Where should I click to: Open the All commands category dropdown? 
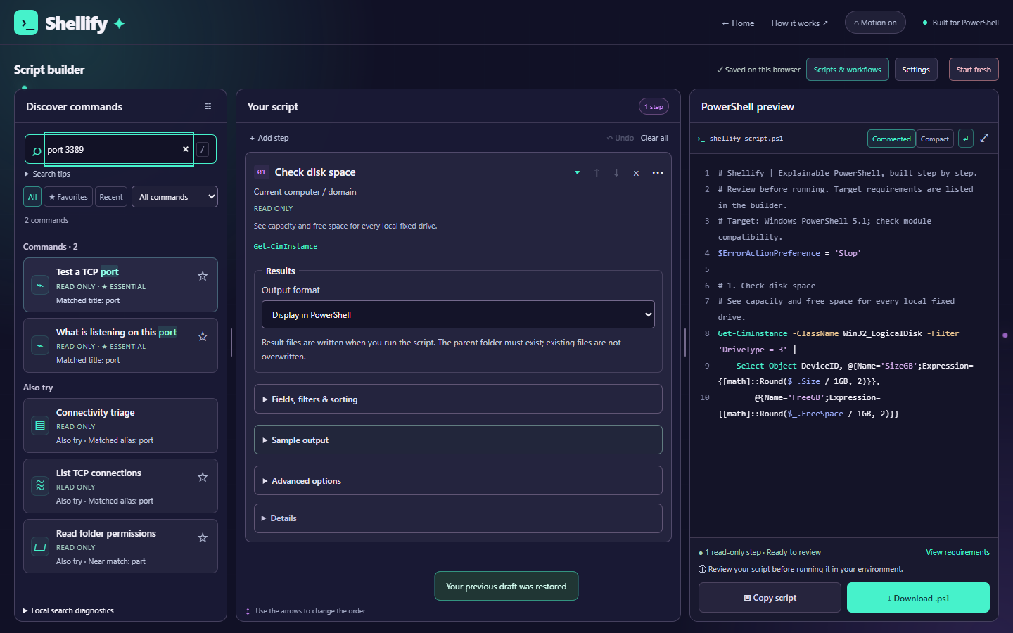click(x=174, y=197)
